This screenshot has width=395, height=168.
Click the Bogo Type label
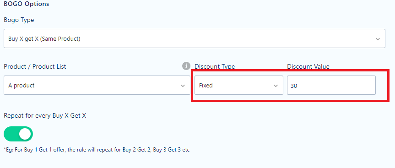coord(19,20)
